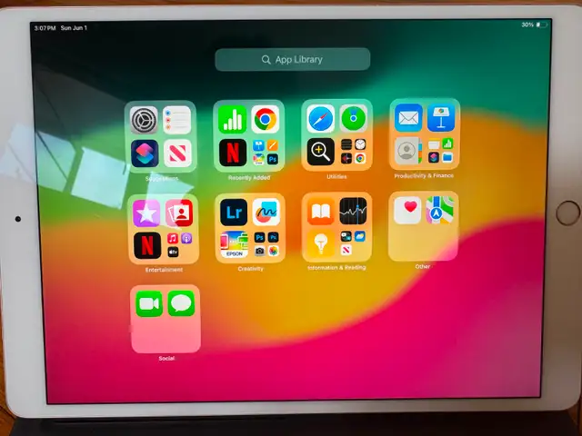The height and width of the screenshot is (436, 582).
Task: Open the iTunes Store star icon
Action: click(146, 213)
